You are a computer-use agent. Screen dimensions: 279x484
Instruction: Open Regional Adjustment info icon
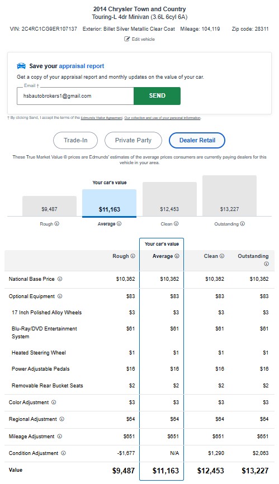[x=62, y=419]
